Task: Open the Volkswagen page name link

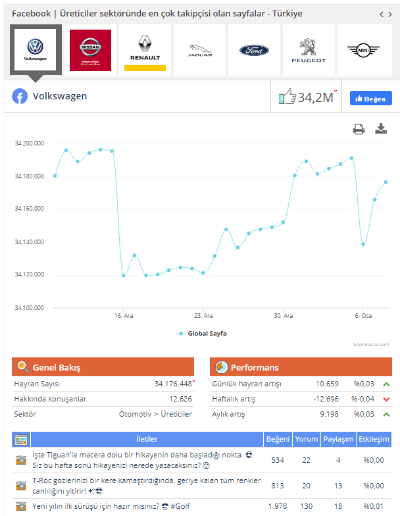Action: [60, 96]
